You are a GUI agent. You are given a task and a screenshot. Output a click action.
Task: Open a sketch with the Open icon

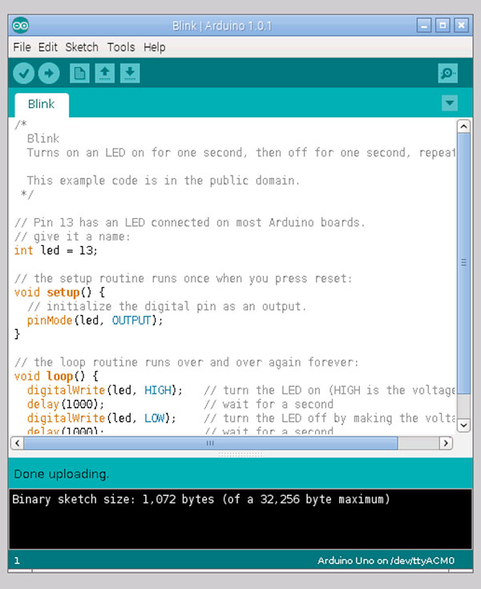105,73
